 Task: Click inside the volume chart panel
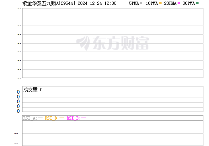pos(113,102)
